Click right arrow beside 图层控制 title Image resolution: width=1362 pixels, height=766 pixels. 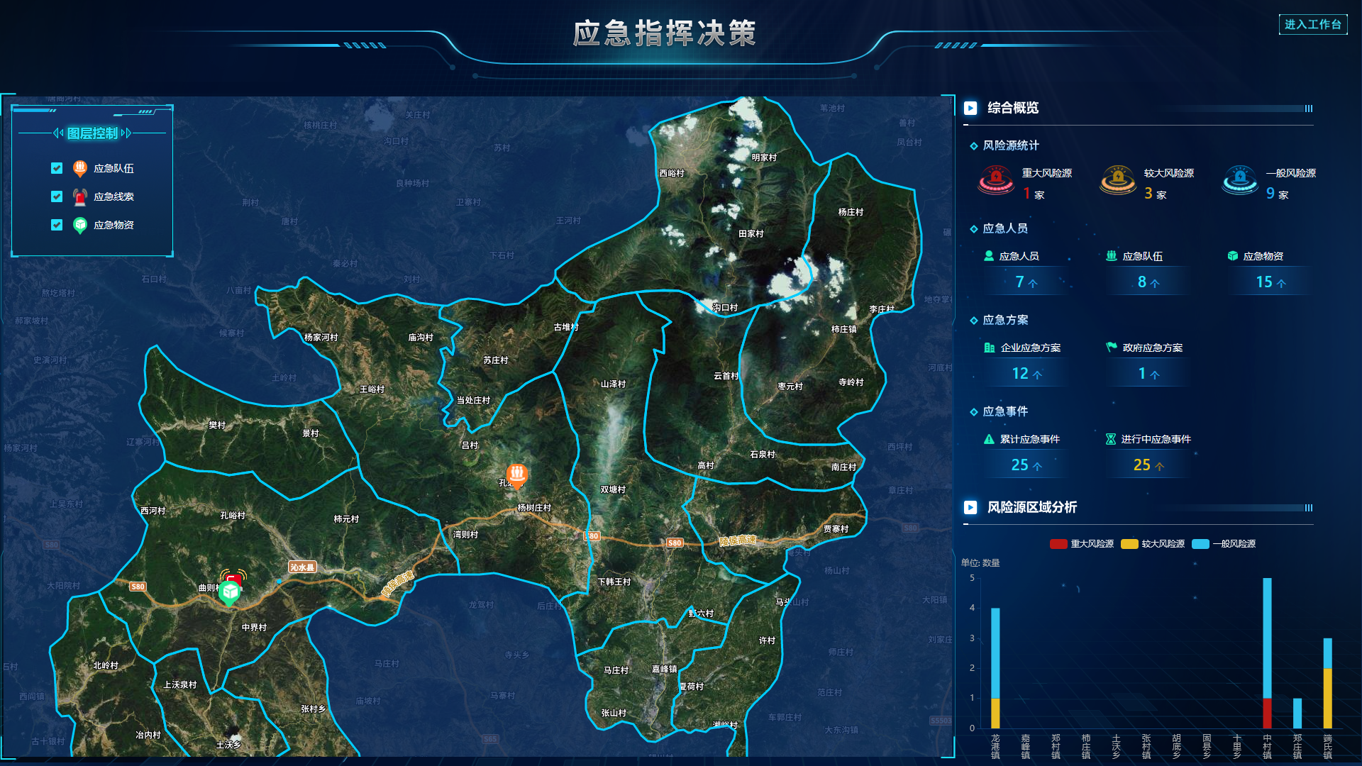tap(126, 133)
